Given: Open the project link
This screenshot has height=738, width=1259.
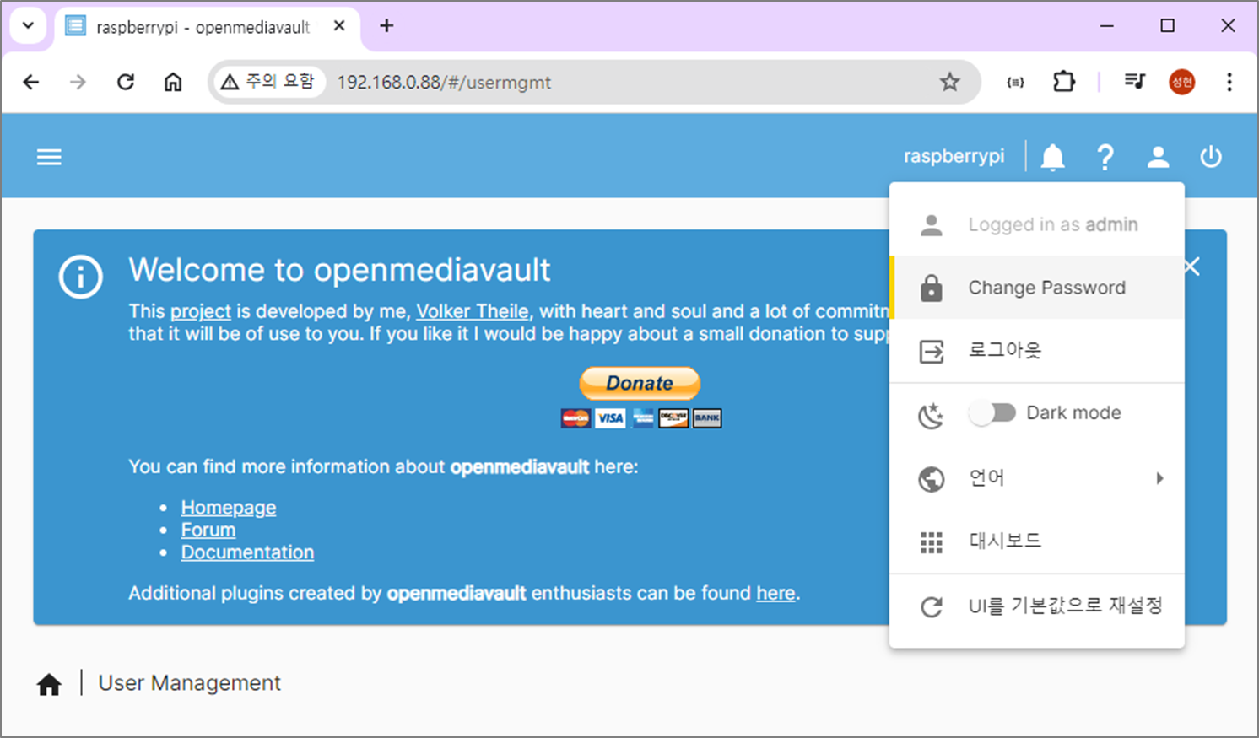Looking at the screenshot, I should click(201, 311).
